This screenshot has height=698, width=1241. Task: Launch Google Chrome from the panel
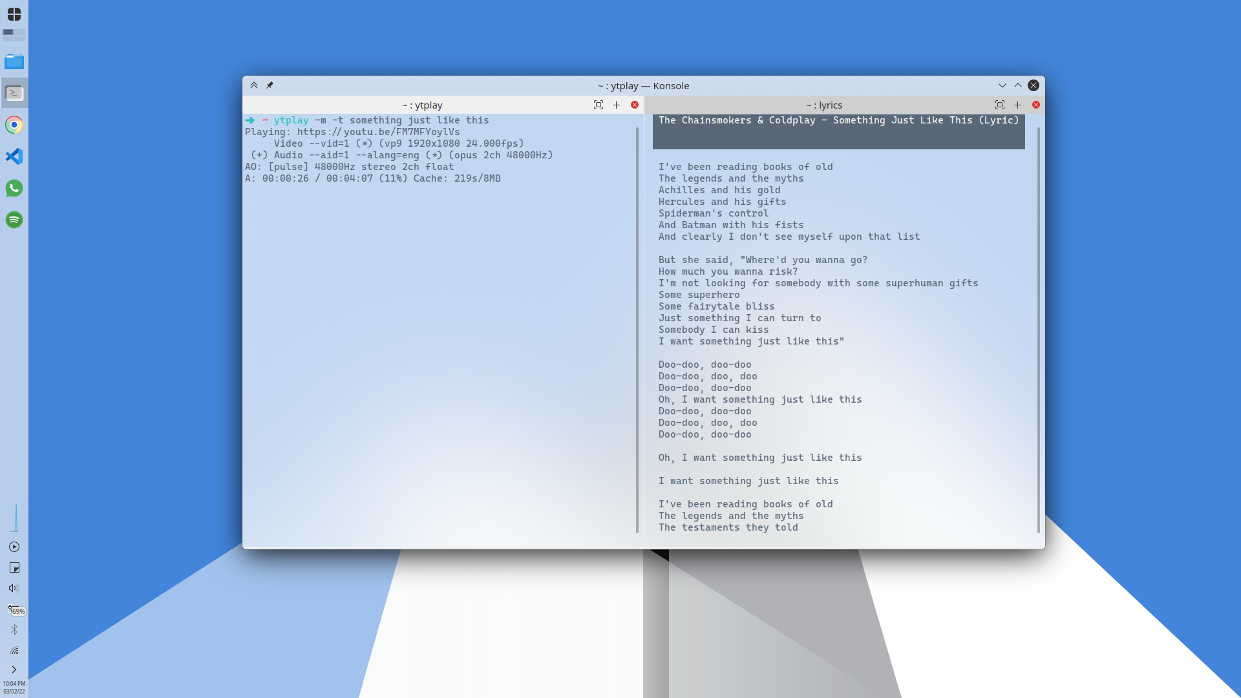pos(14,125)
